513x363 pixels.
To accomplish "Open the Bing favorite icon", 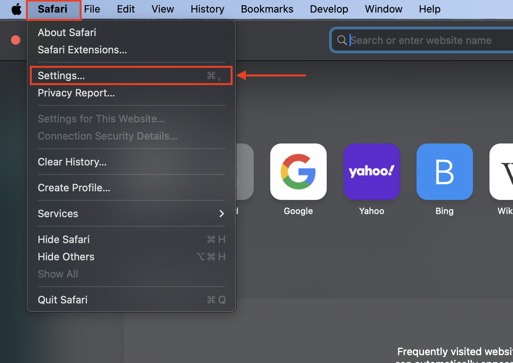I will tap(444, 172).
